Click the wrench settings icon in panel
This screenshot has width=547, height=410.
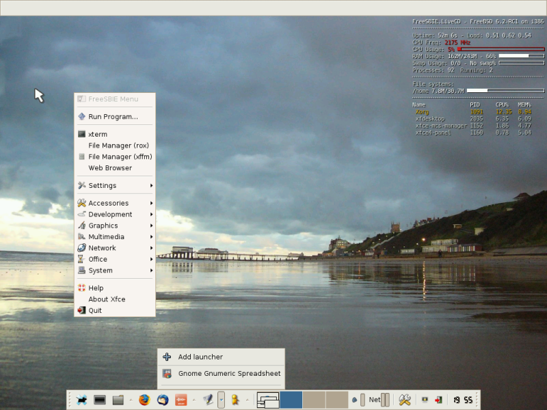[x=405, y=400]
